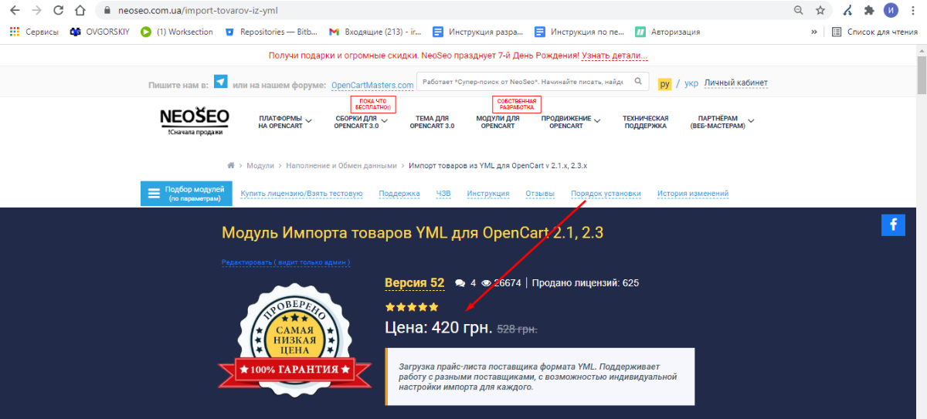Click the Версия 52 label
This screenshot has width=927, height=419.
click(x=415, y=283)
